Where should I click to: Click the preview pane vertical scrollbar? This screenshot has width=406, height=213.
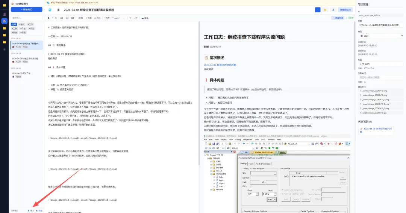[x=354, y=46]
